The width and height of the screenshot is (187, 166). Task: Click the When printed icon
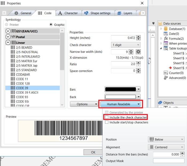point(166,43)
